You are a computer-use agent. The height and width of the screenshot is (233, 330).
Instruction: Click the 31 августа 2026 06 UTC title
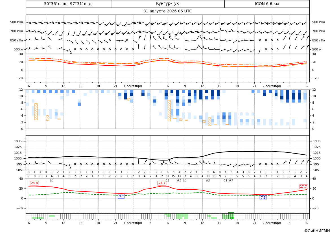(167, 11)
